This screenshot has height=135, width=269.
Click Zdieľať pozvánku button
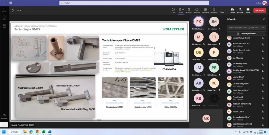[x=246, y=33]
